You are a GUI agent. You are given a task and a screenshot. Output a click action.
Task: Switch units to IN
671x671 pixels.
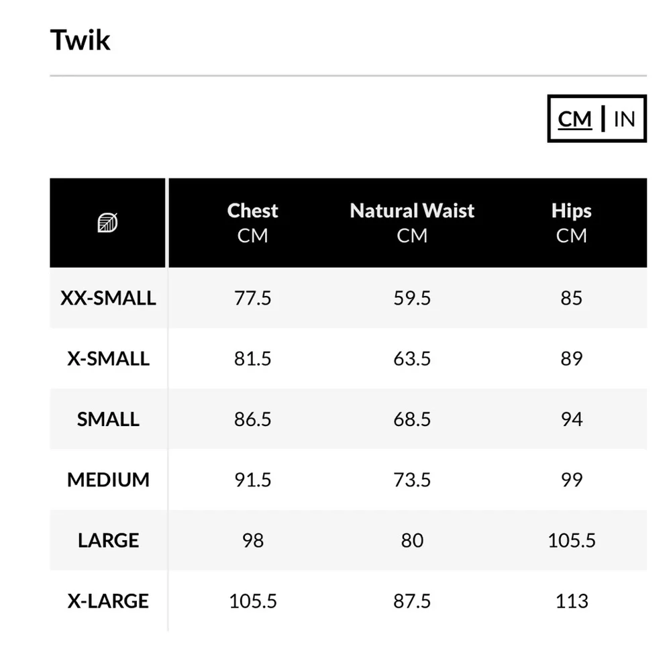coord(624,119)
